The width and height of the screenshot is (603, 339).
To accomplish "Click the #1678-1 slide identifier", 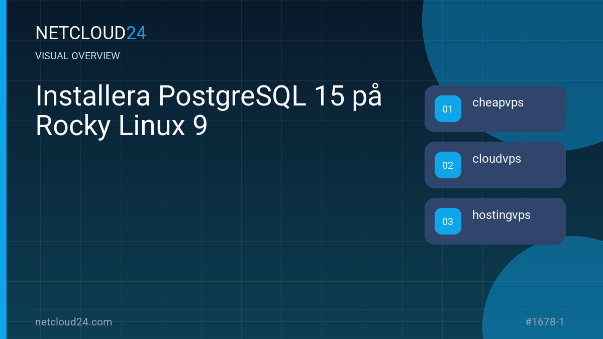I will click(x=545, y=322).
